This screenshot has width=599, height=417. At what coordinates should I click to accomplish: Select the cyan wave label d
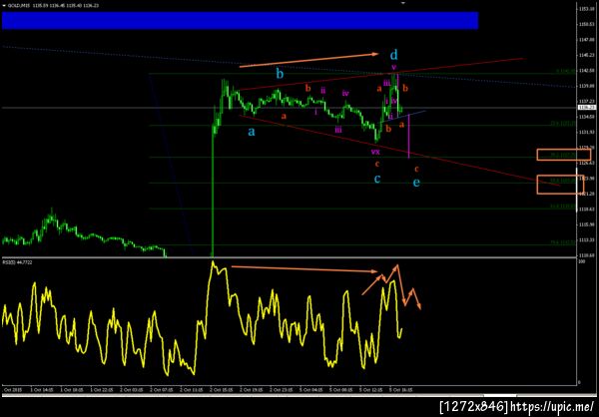[394, 55]
